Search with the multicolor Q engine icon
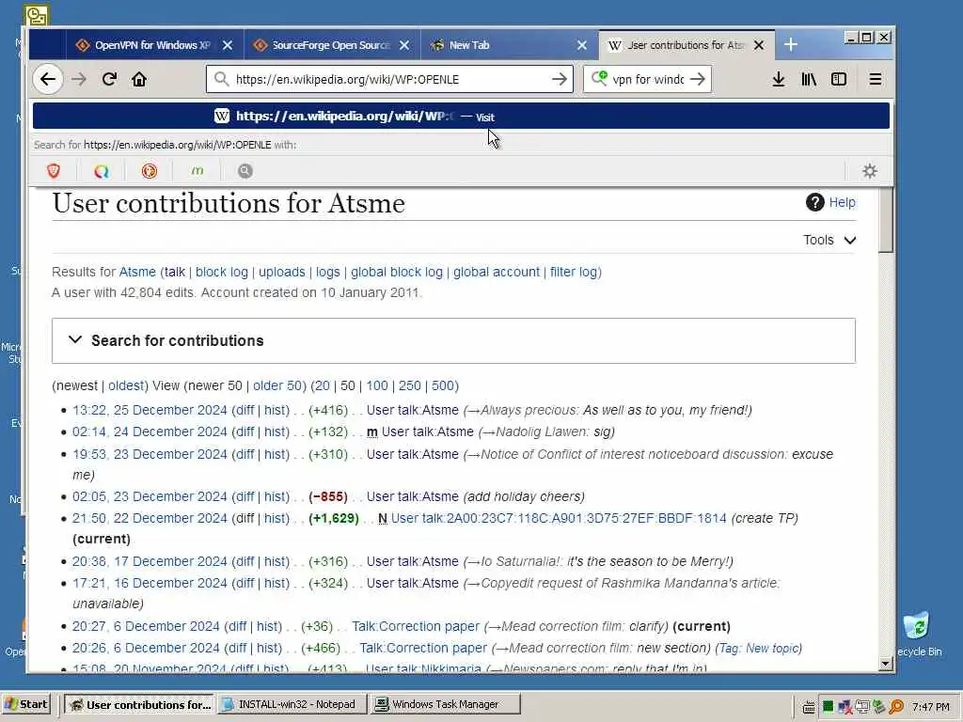 click(102, 171)
